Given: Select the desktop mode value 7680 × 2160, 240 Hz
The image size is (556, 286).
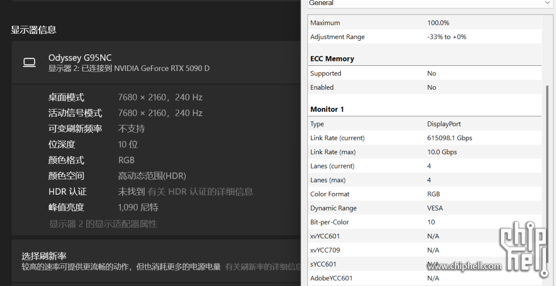Looking at the screenshot, I should [160, 97].
